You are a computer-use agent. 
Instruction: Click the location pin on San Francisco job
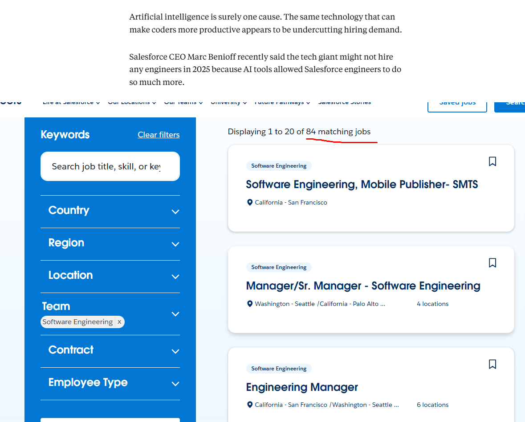(250, 202)
